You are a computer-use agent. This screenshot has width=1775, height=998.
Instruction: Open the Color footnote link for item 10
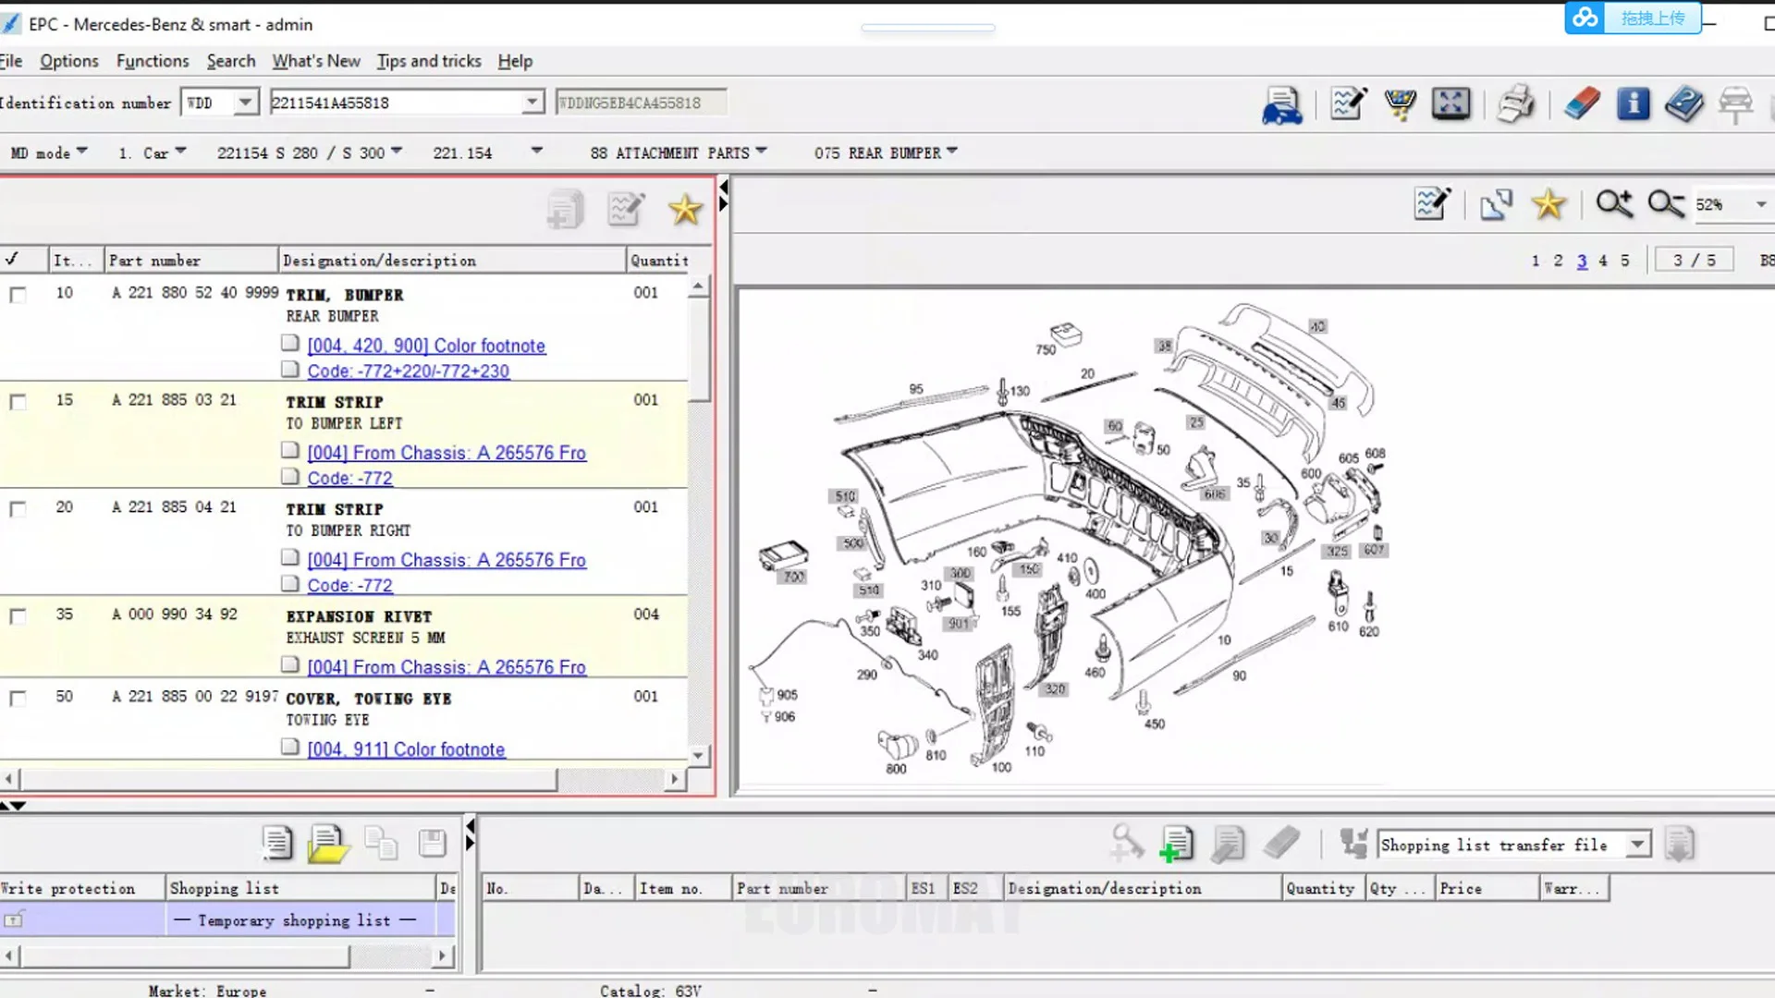426,346
